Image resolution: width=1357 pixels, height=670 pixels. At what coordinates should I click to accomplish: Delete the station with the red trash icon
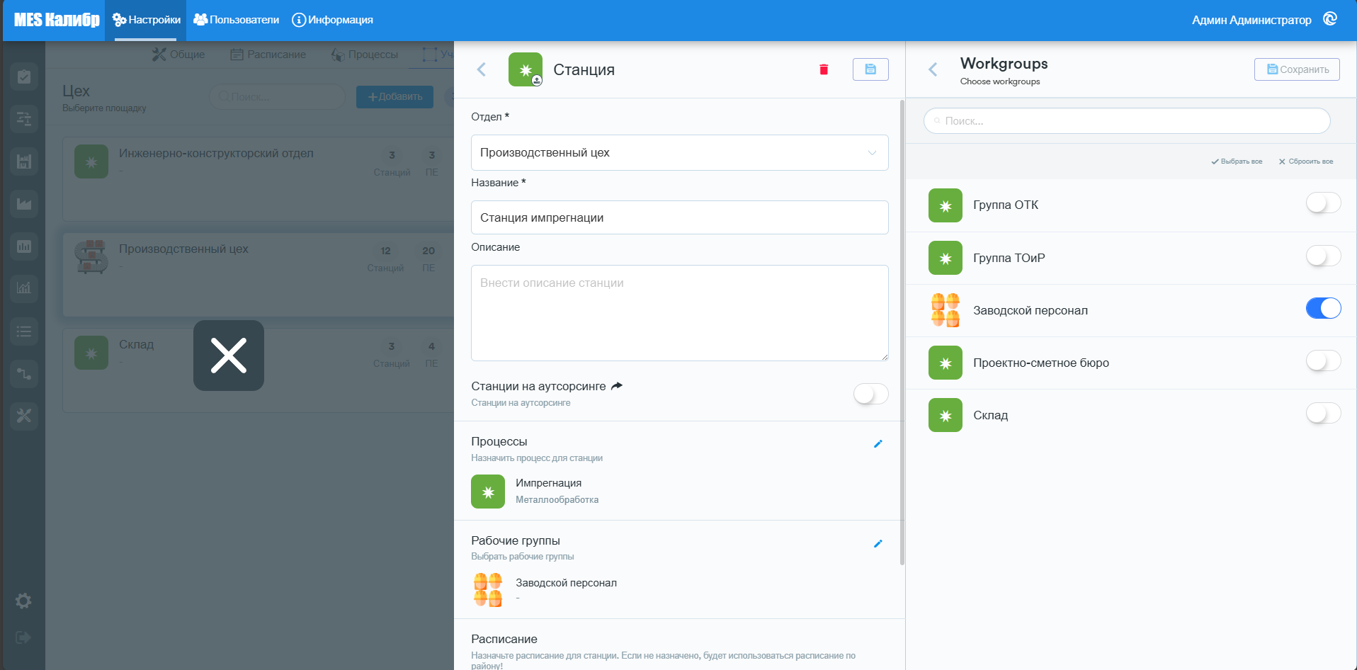(x=824, y=69)
